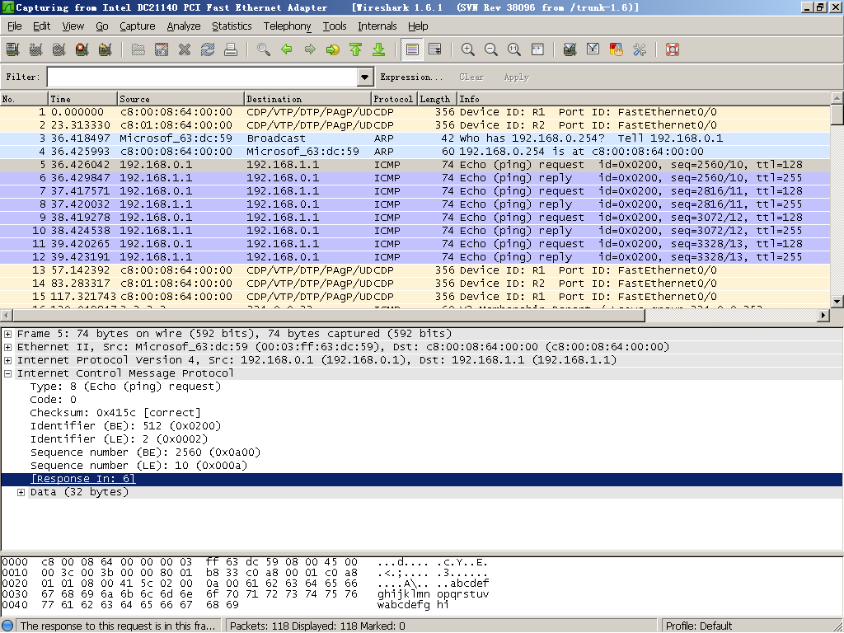Screen dimensions: 844x633
Task: Click Packets: 118 Displayed status text
Action: click(317, 626)
